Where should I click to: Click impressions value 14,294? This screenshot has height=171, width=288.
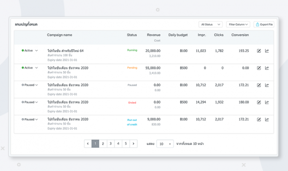point(201,102)
